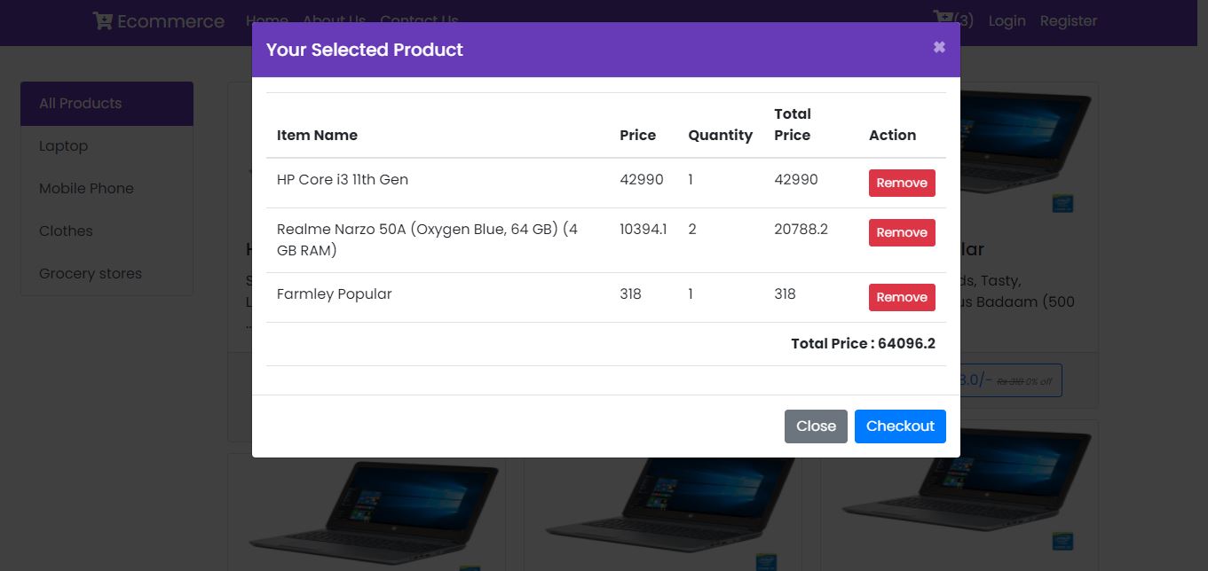The width and height of the screenshot is (1208, 571).
Task: Remove HP Core i3 11th Gen from cart
Action: (902, 183)
